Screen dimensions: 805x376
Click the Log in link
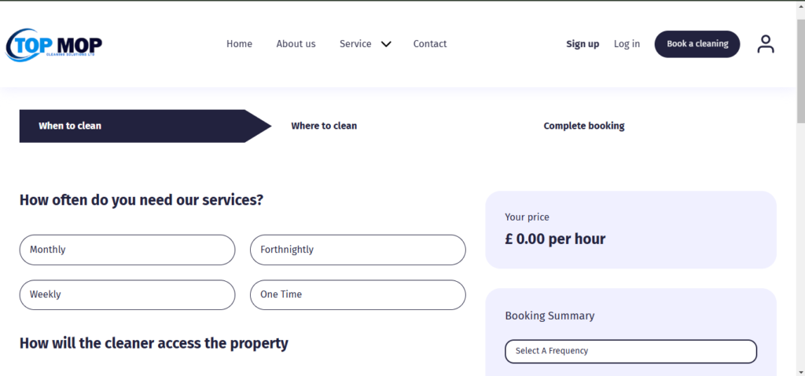pyautogui.click(x=627, y=44)
